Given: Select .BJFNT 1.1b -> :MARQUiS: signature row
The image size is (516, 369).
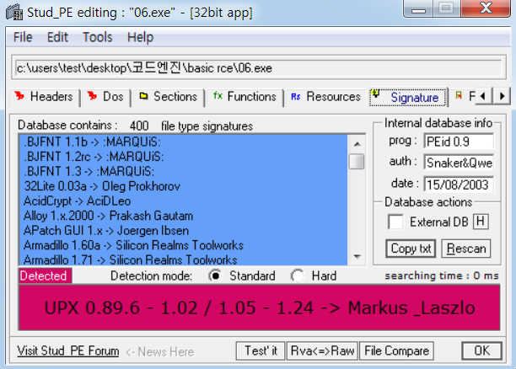Looking at the screenshot, I should (x=183, y=142).
